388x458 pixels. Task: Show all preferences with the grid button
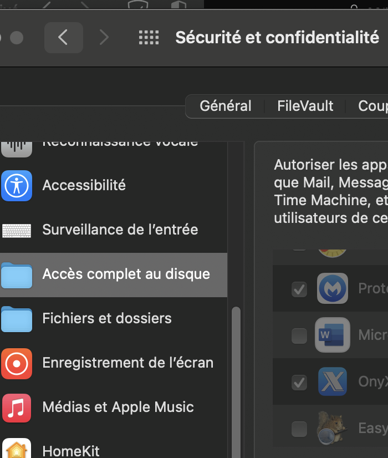tap(149, 38)
